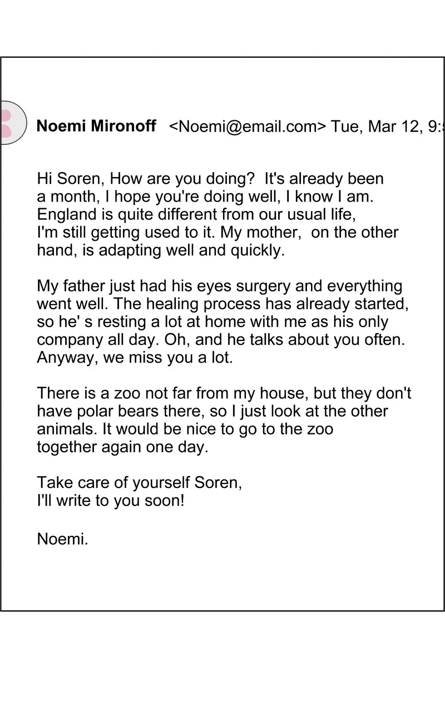Open sender name Noemi Mironoff

96,126
